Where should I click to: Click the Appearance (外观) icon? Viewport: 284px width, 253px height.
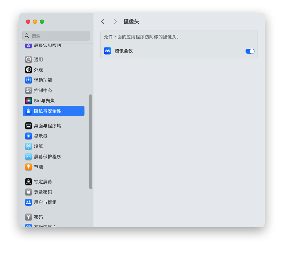click(29, 70)
